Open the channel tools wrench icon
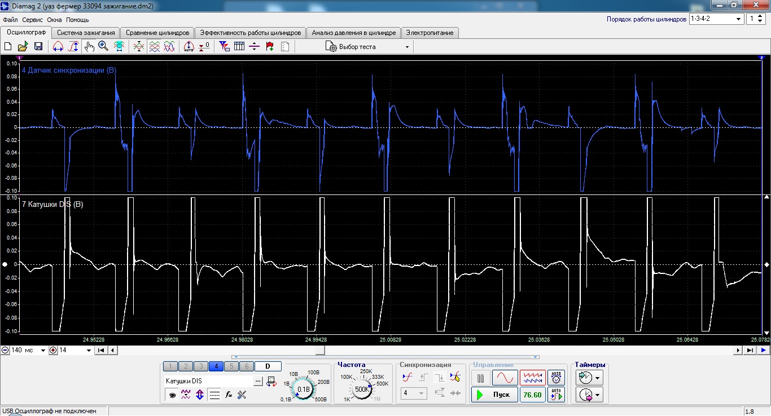The image size is (771, 416). pos(243,395)
